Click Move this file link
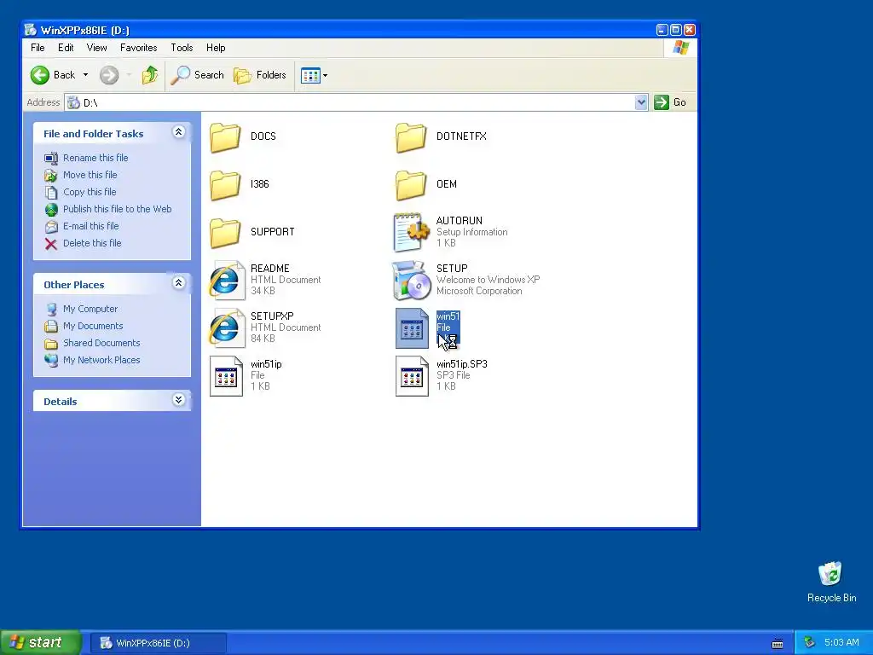The image size is (873, 655). (90, 175)
